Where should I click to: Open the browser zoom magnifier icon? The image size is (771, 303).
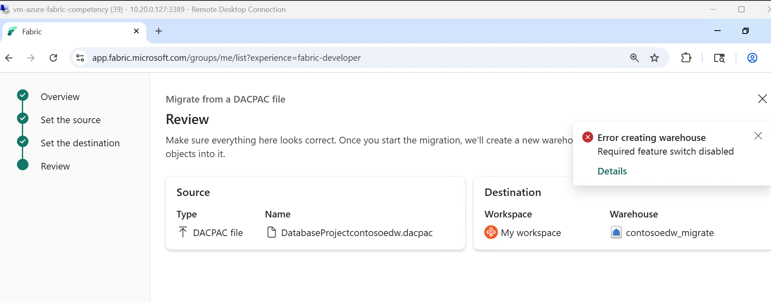tap(634, 58)
